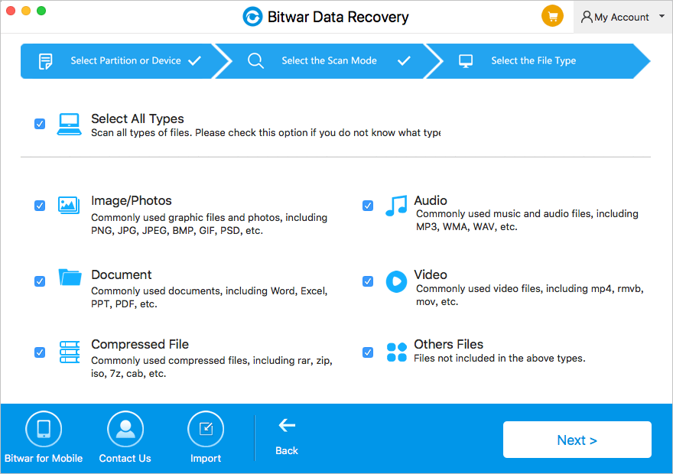Click the Bitwar Data Recovery logo
This screenshot has height=474, width=673.
click(252, 17)
